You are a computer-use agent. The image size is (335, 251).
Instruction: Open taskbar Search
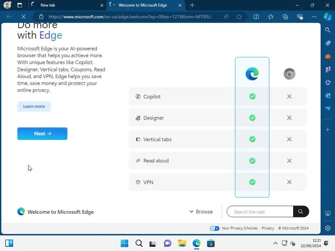coord(139,243)
